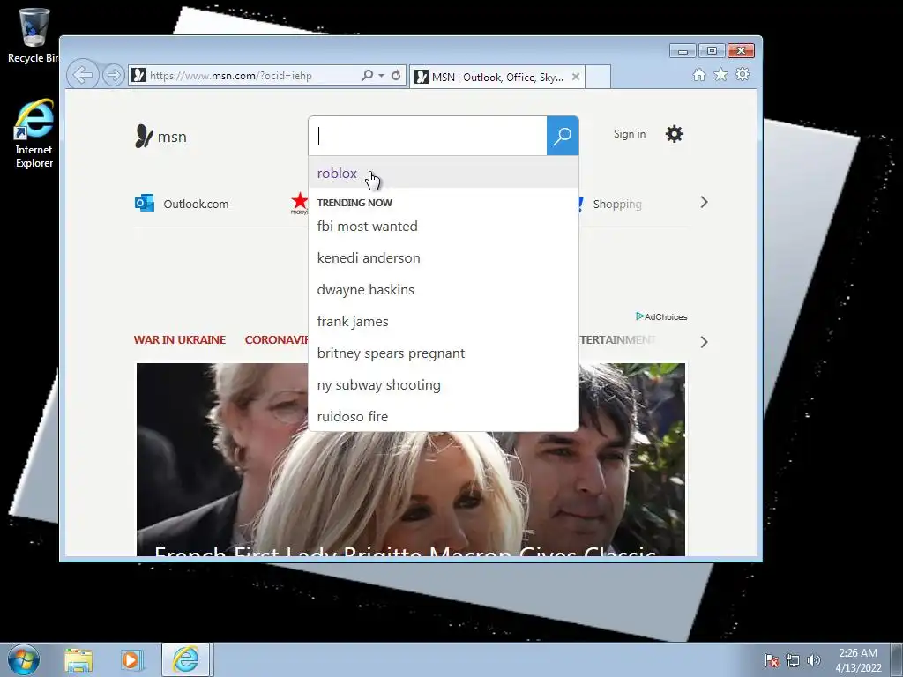Click the Refresh icon in address bar
Screen dimensions: 903x677
[x=396, y=76]
